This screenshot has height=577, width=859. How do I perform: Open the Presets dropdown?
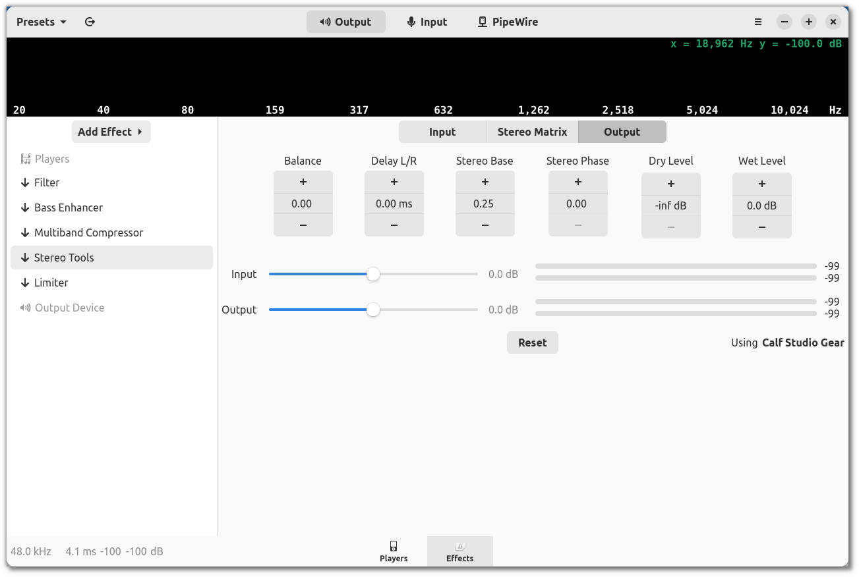(42, 22)
